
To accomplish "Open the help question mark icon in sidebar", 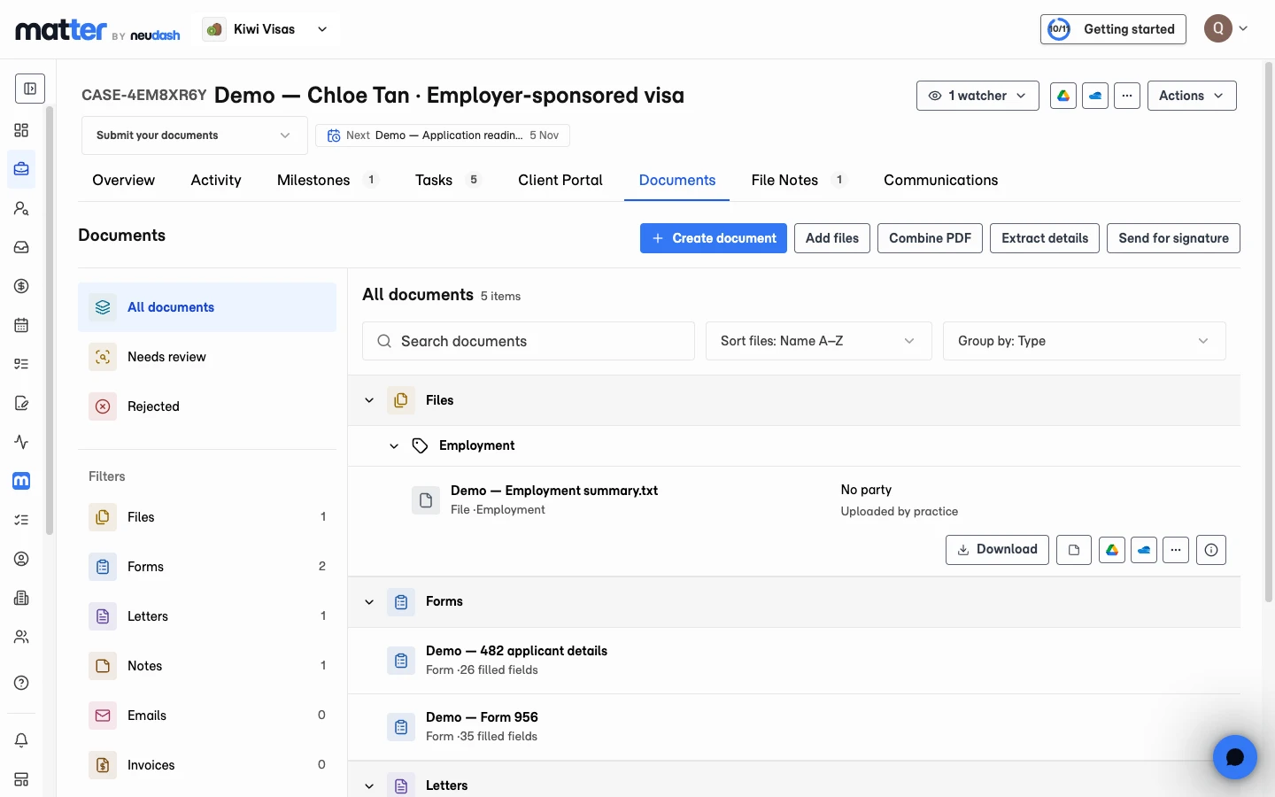I will 21,683.
